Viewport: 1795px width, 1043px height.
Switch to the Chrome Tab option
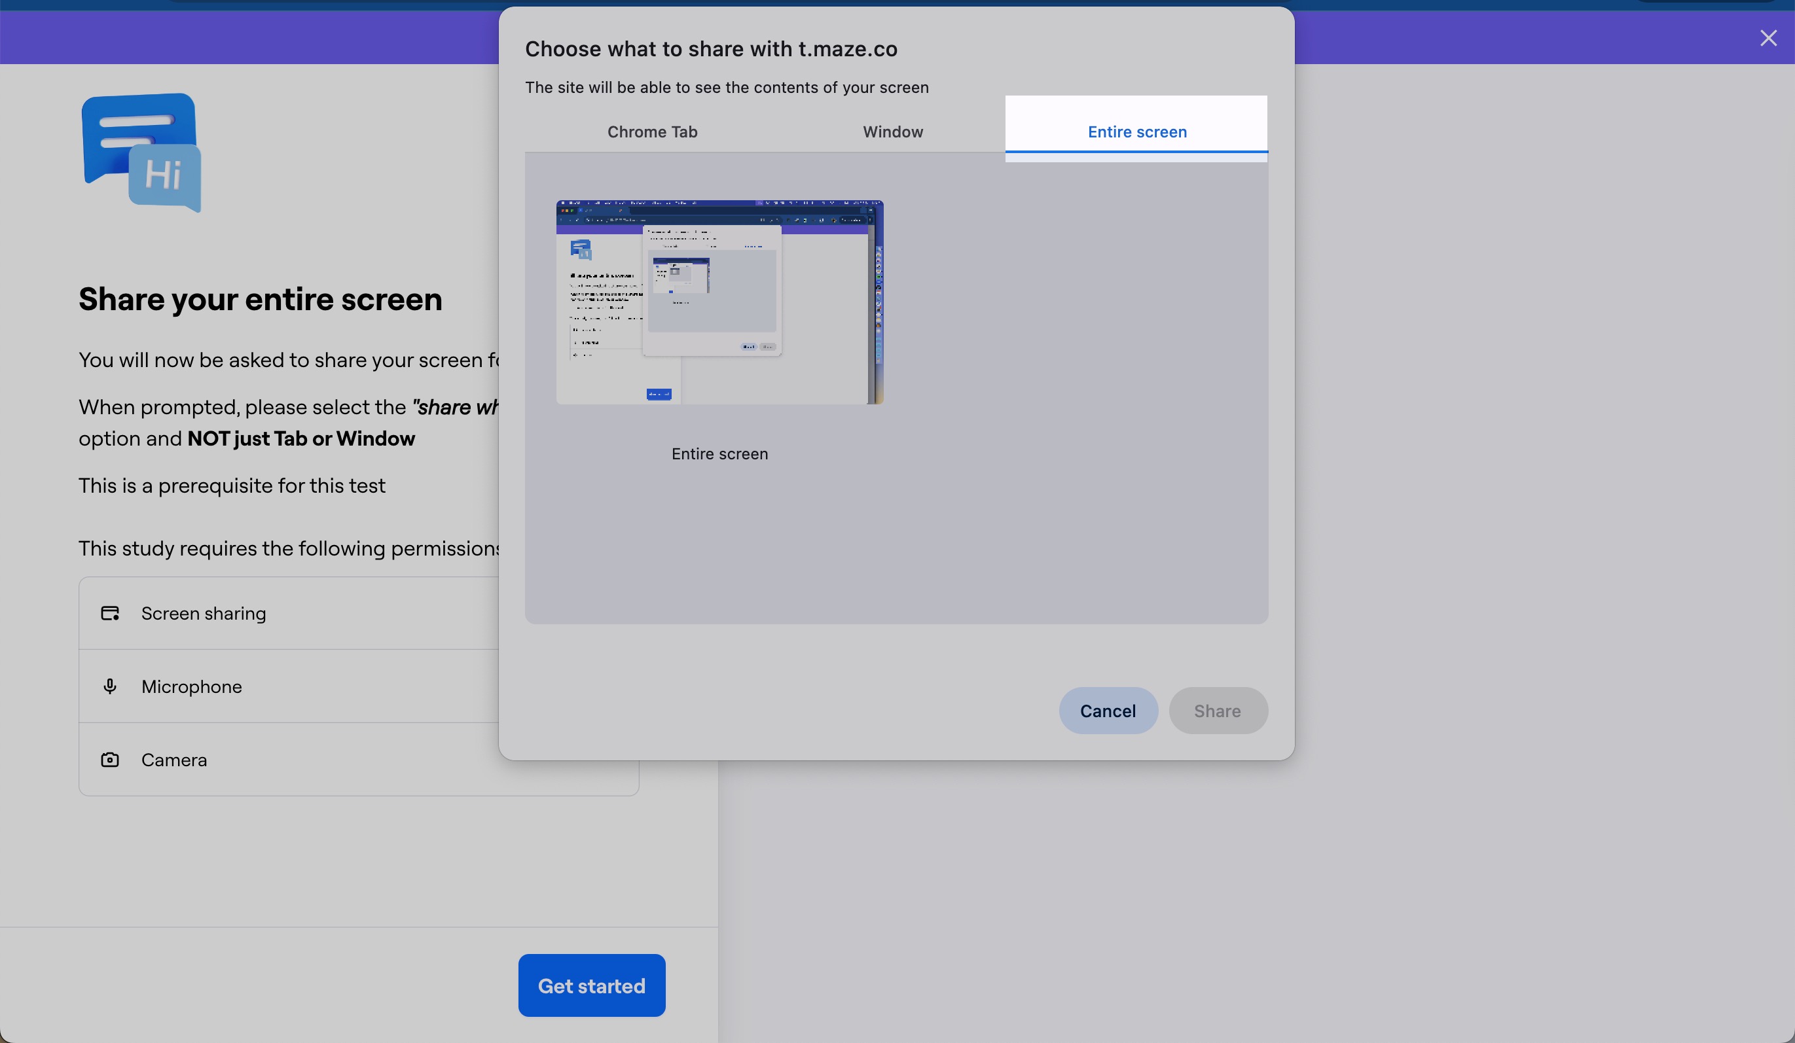(x=652, y=132)
